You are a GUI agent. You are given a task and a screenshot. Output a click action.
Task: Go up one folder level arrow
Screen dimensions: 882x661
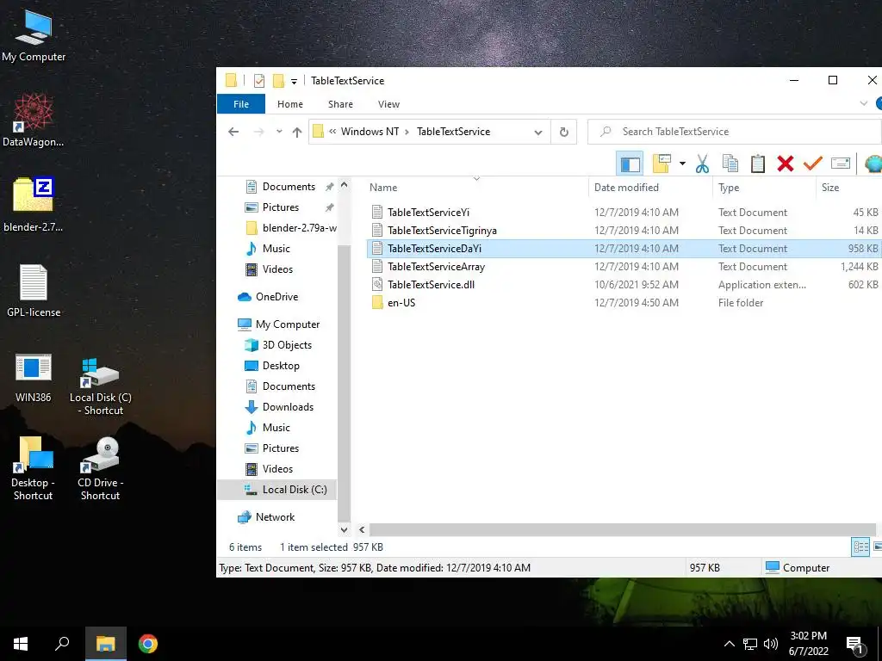click(297, 132)
